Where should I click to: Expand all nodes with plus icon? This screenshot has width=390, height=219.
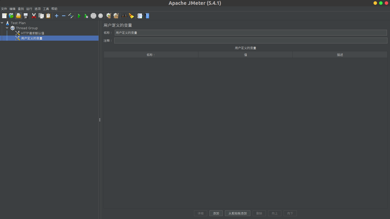tap(57, 16)
